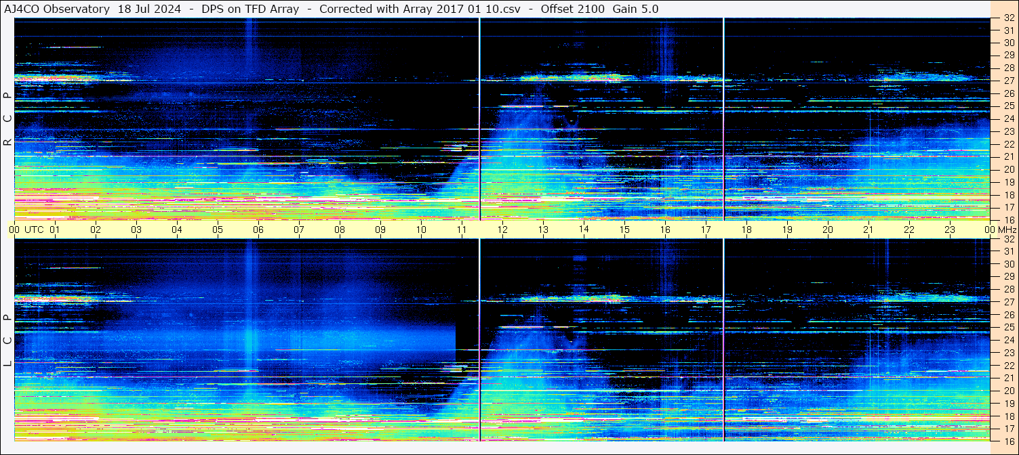
Task: Click "21" frequency tick of upper RCP panel
Action: point(1008,156)
